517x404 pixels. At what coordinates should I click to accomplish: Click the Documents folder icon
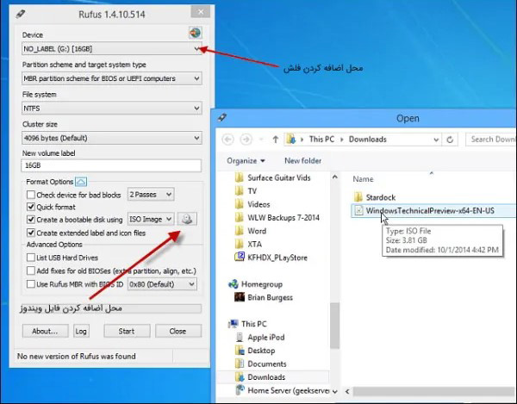click(240, 364)
